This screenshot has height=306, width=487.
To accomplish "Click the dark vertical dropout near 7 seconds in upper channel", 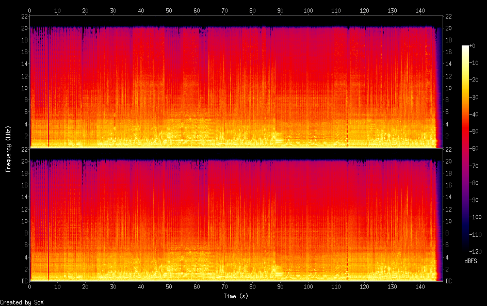I will 48,83.
